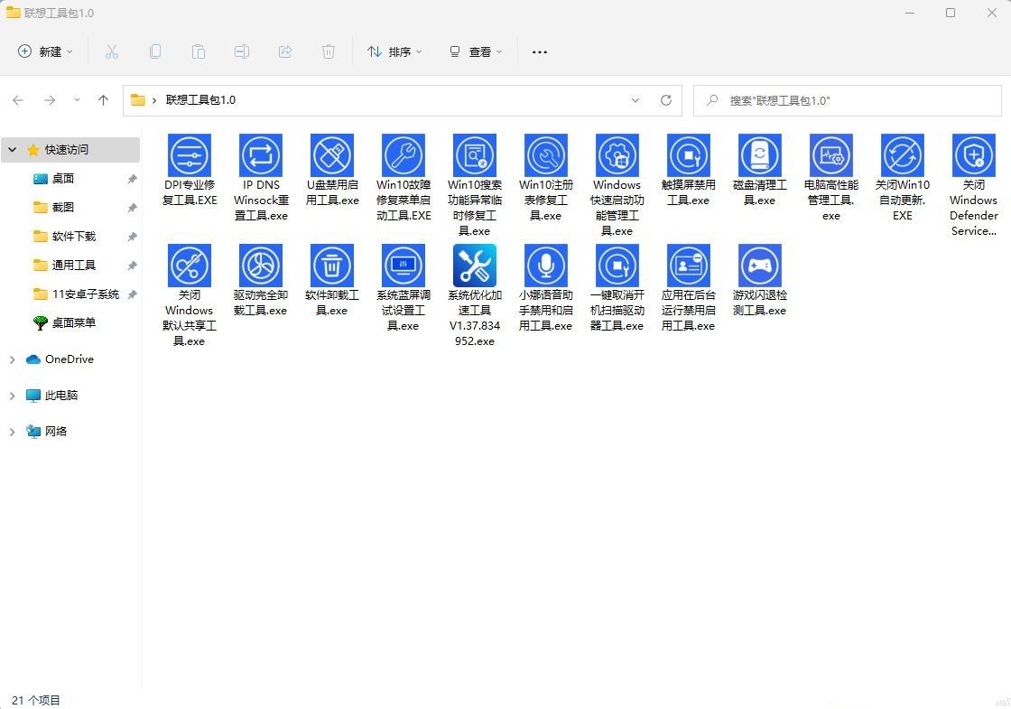Click the Cut scissors toolbar icon
1011x709 pixels.
coord(112,51)
